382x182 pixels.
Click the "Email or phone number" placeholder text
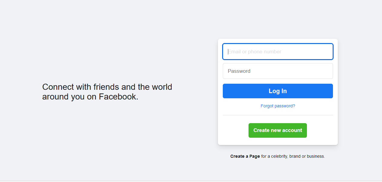click(x=255, y=52)
